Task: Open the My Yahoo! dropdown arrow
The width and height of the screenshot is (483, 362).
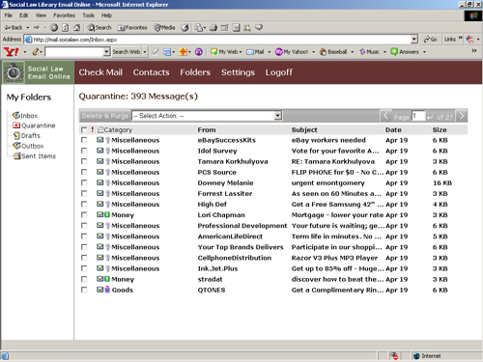Action: 313,52
